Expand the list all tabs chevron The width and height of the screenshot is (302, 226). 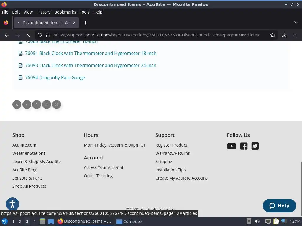pyautogui.click(x=296, y=23)
